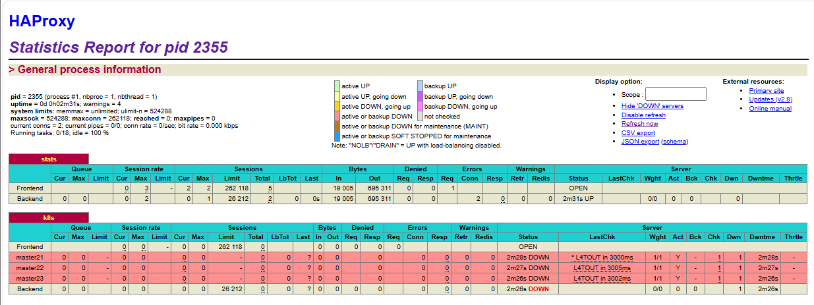Viewport: 814px width, 305px height.
Task: Click the 'Running tasks: 0/18' line
Action: point(60,132)
